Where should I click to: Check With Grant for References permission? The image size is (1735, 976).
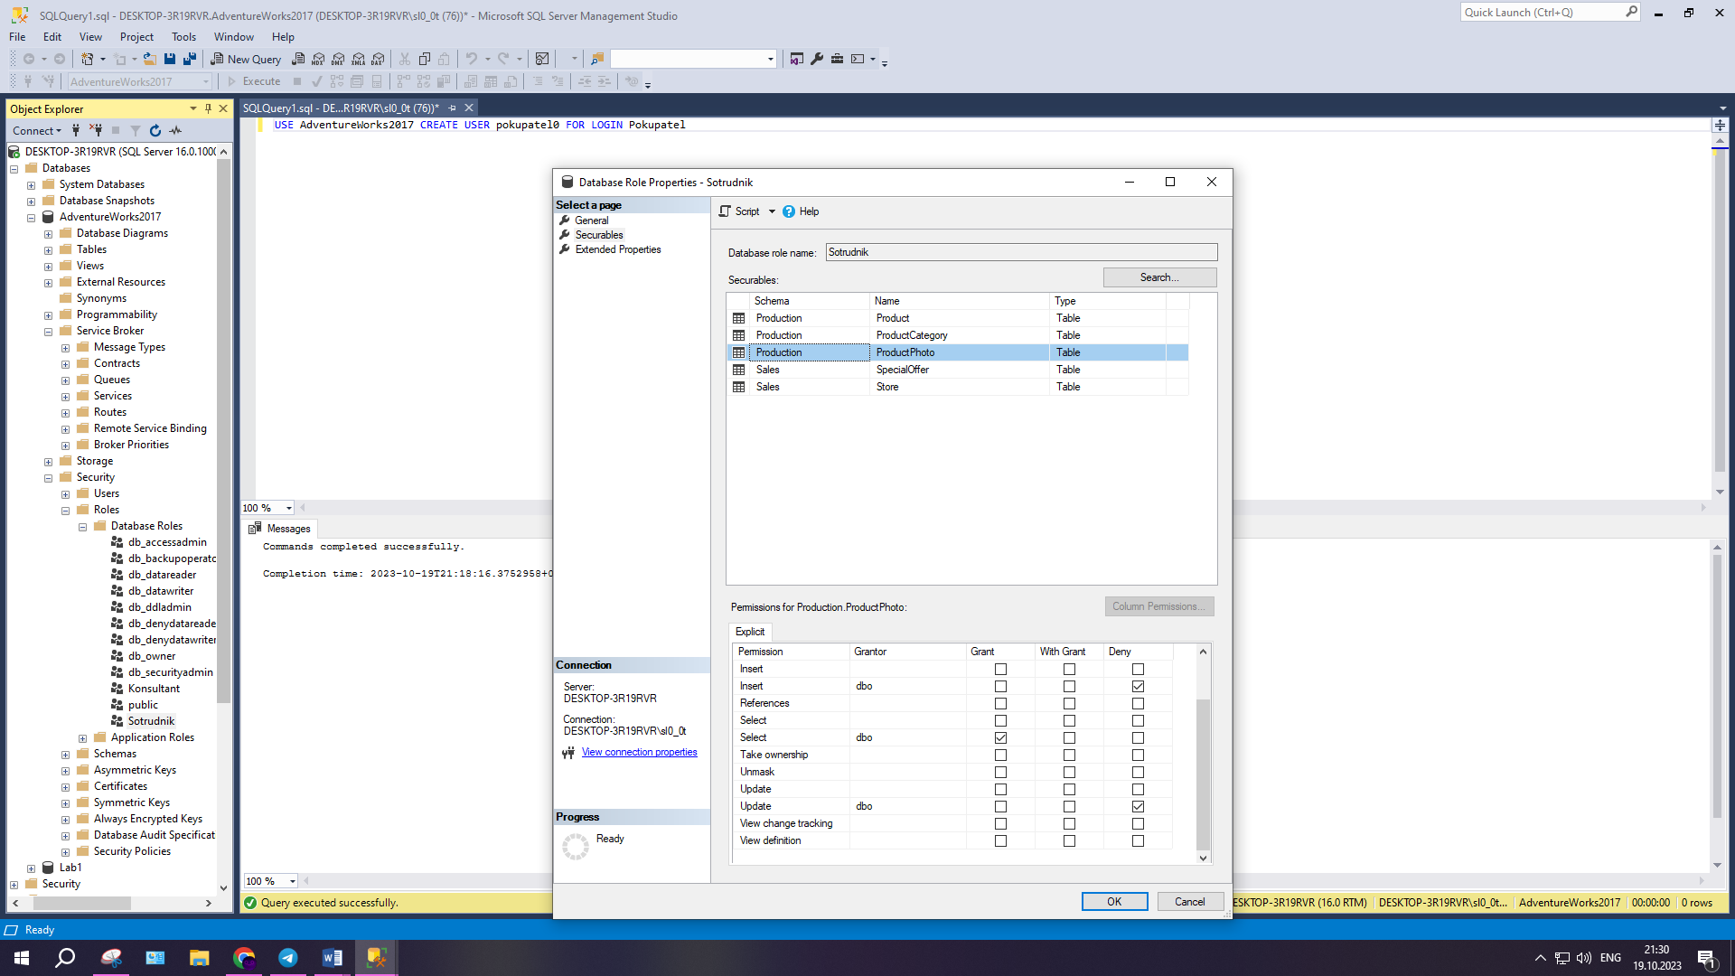[x=1069, y=703]
